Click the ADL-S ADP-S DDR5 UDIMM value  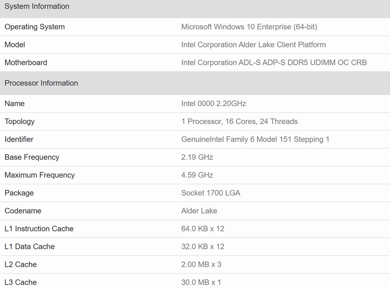tap(274, 62)
